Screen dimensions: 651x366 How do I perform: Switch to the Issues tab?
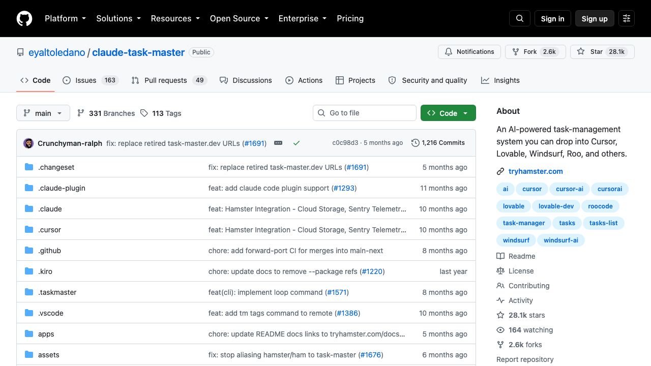click(90, 80)
